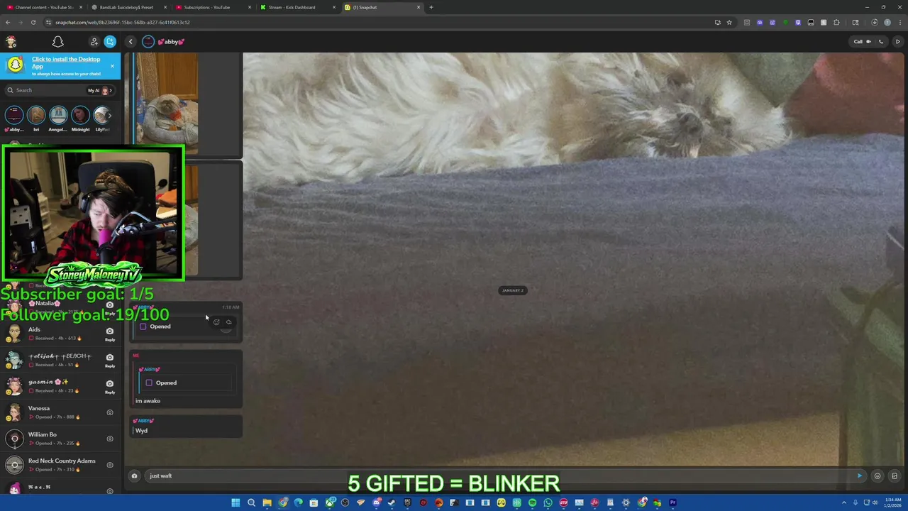Open the Add Friends icon
908x511 pixels.
pos(94,42)
